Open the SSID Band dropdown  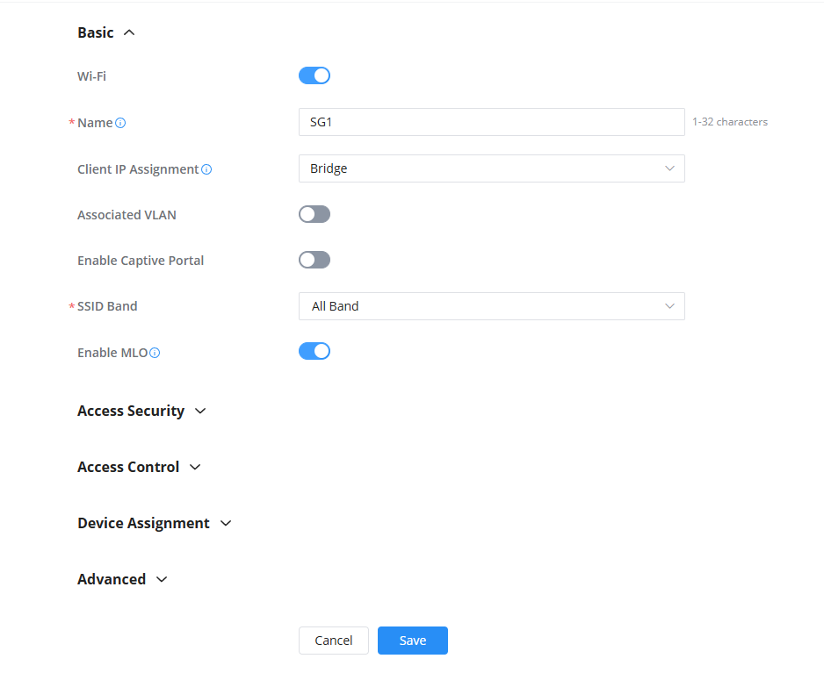pyautogui.click(x=491, y=306)
